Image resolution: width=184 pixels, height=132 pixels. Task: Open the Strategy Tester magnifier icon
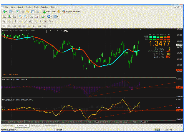(38, 11)
